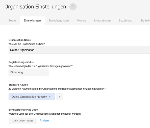This screenshot has width=150, height=128.
Task: Open the Statistik tab
Action: click(145, 20)
